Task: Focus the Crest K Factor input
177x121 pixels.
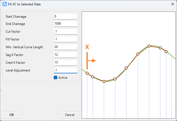Action: tap(66, 62)
